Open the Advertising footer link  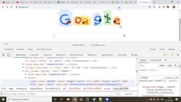point(8,49)
